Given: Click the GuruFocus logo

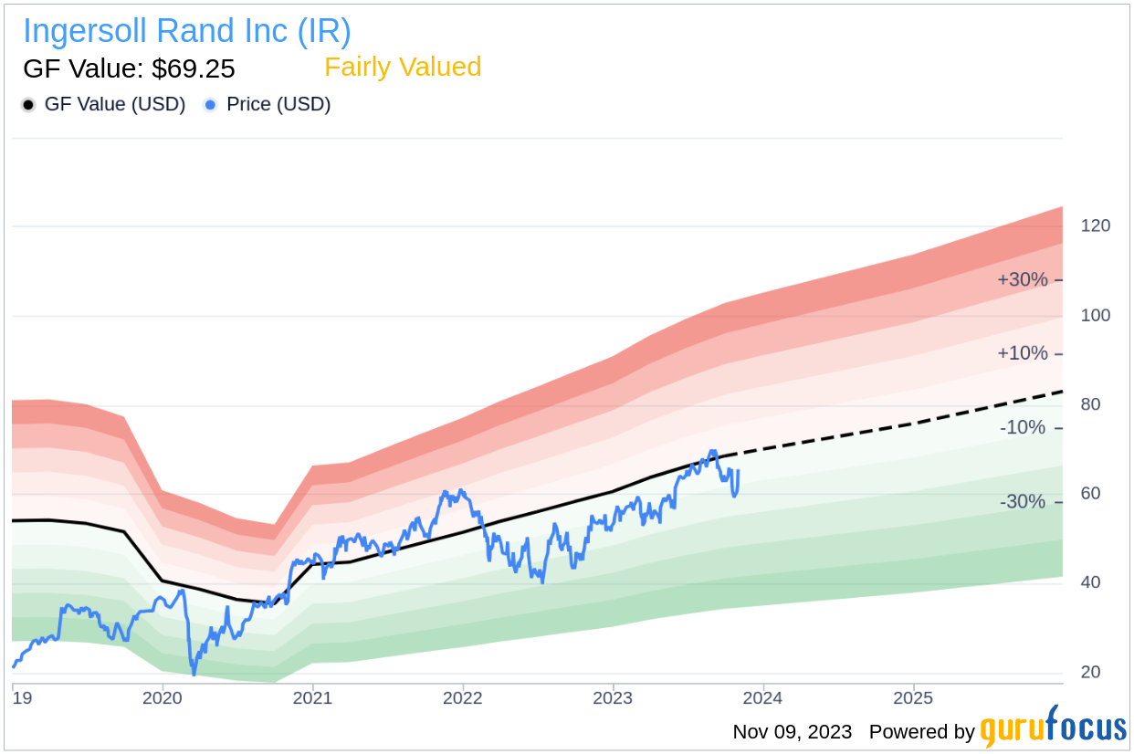Looking at the screenshot, I should 1054,728.
